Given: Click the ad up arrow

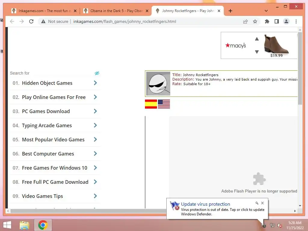Looking at the screenshot, I should coord(257,39).
